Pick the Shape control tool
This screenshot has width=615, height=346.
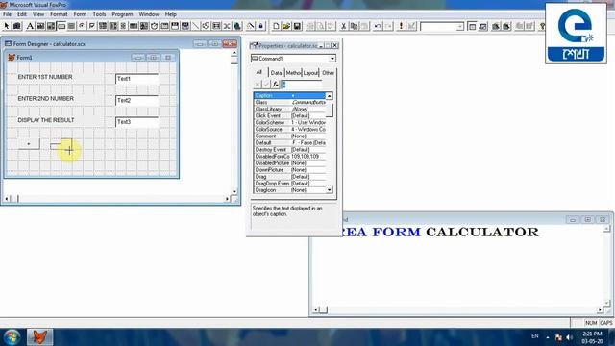(206, 26)
